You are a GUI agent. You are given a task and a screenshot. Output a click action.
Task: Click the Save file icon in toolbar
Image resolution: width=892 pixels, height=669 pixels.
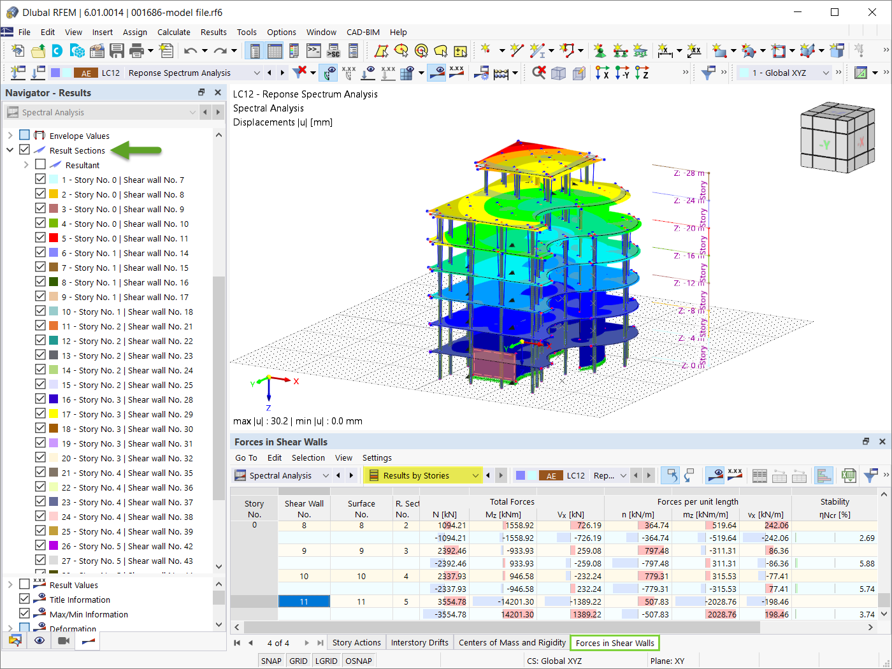[117, 50]
